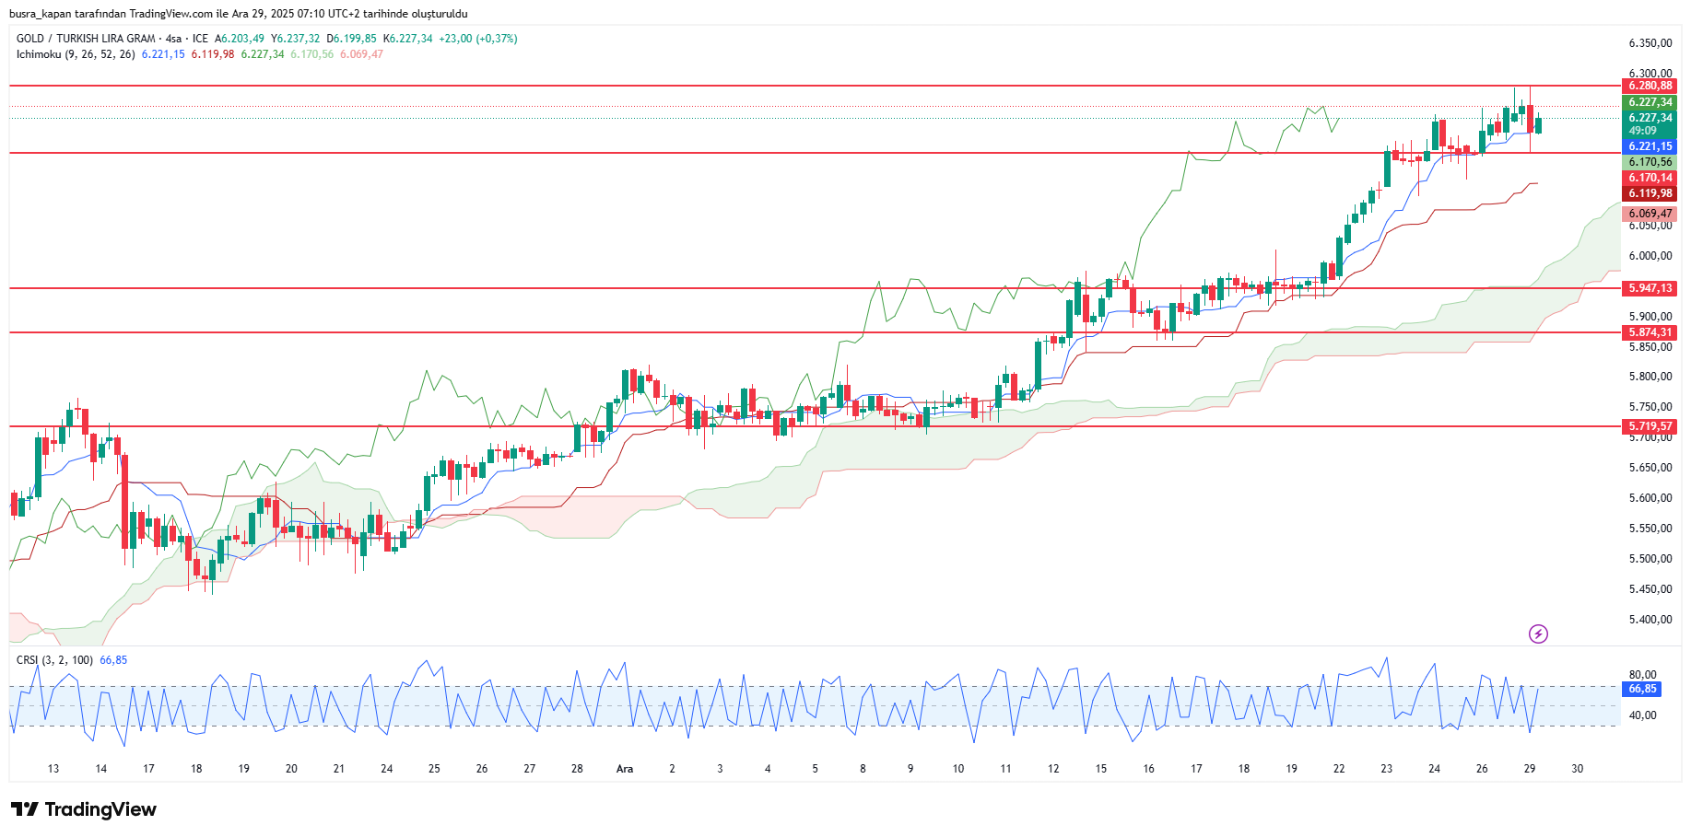The width and height of the screenshot is (1691, 837).
Task: Click the blue 6.221,15 label on price axis
Action: 1649,146
